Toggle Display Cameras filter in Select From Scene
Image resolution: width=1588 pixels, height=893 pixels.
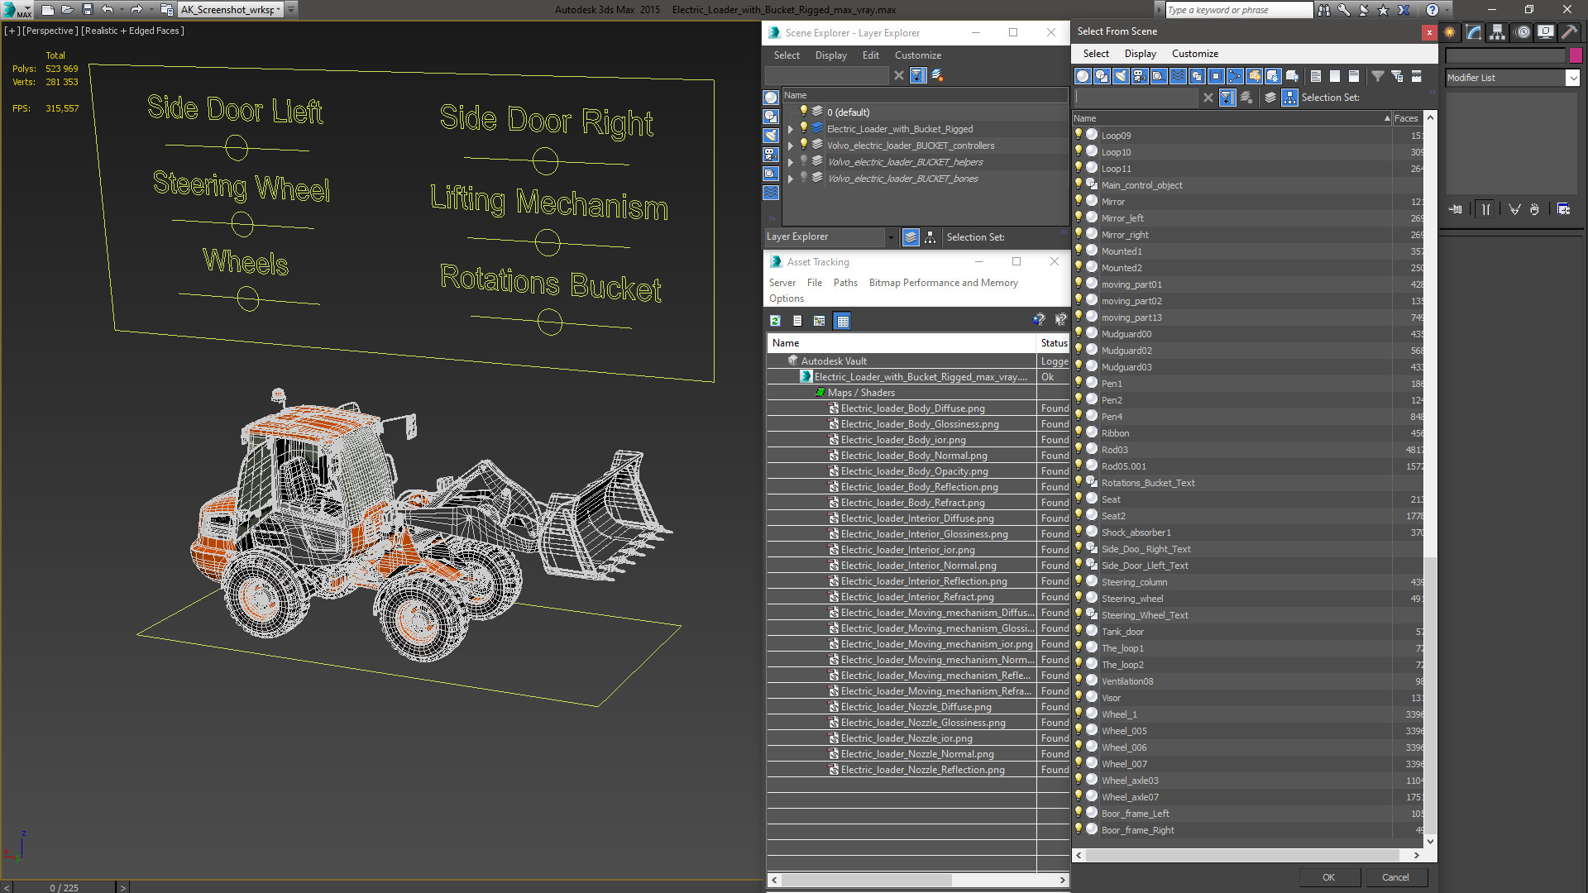[x=1140, y=76]
